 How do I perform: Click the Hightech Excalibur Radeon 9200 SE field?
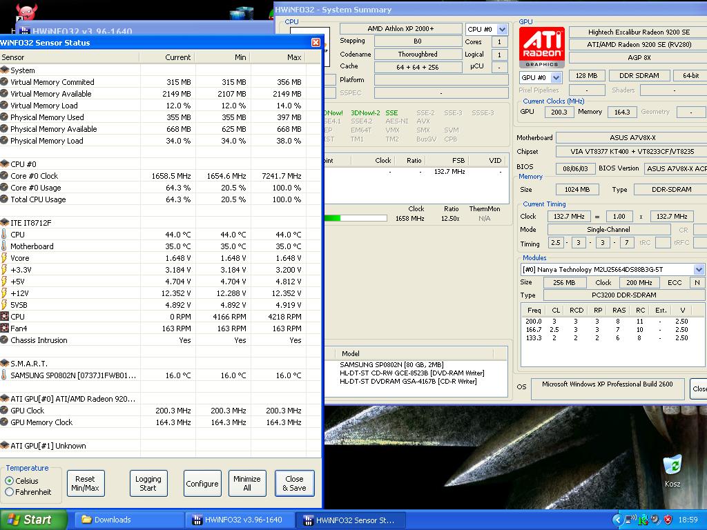639,32
